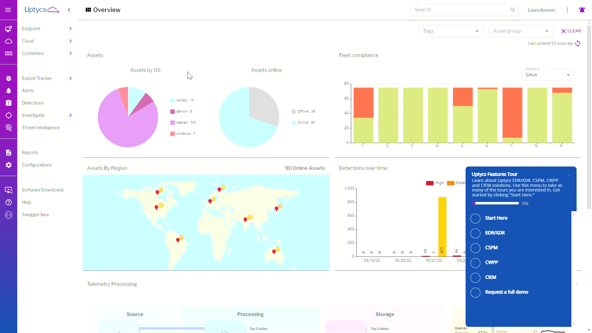Viewport: 592px width, 333px height.
Task: Expand the Containers submenu chevron
Action: pyautogui.click(x=71, y=53)
